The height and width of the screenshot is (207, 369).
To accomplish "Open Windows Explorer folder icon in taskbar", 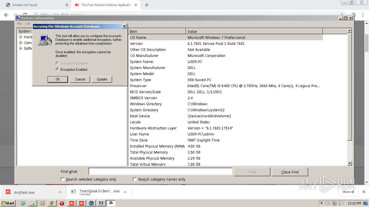I will (33, 203).
